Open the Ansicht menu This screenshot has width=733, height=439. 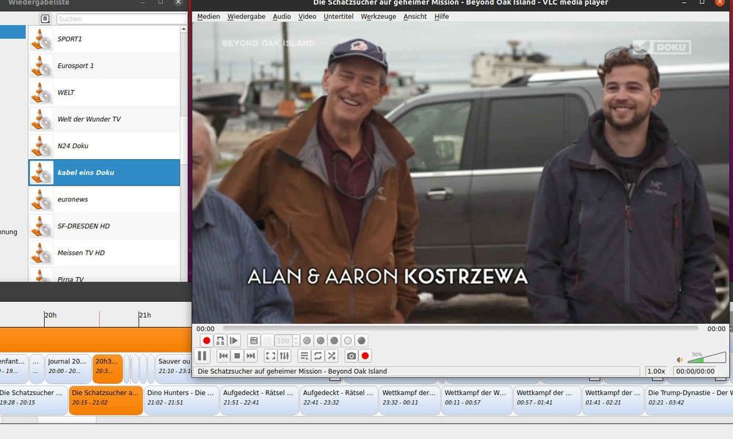click(x=415, y=16)
